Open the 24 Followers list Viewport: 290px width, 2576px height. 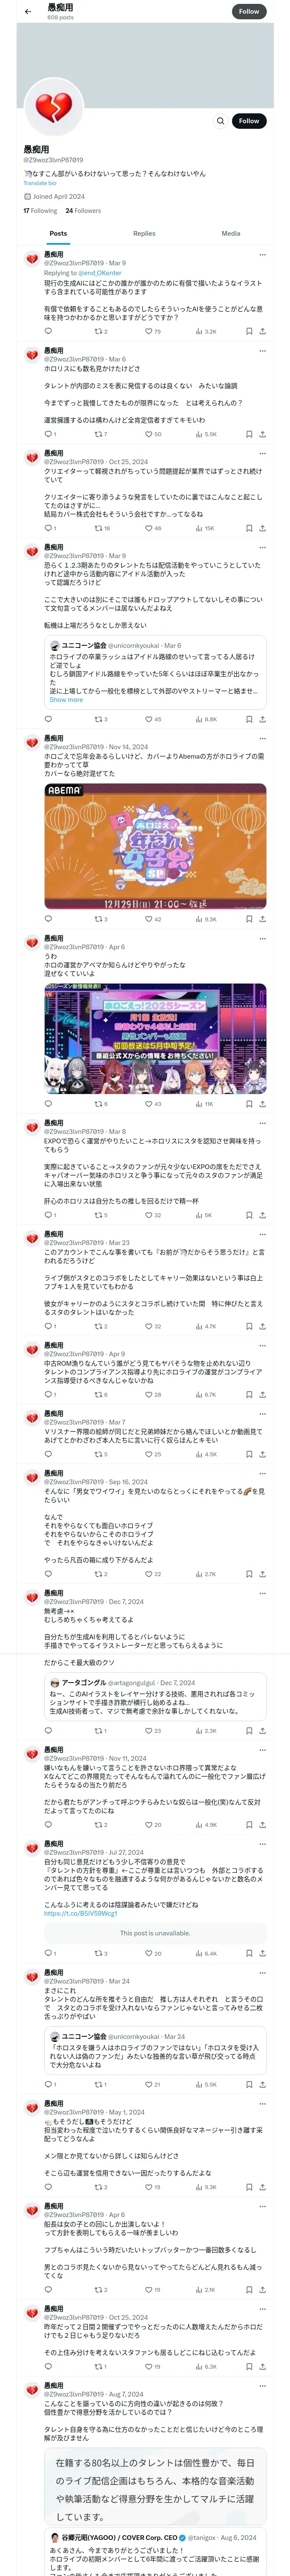83,211
